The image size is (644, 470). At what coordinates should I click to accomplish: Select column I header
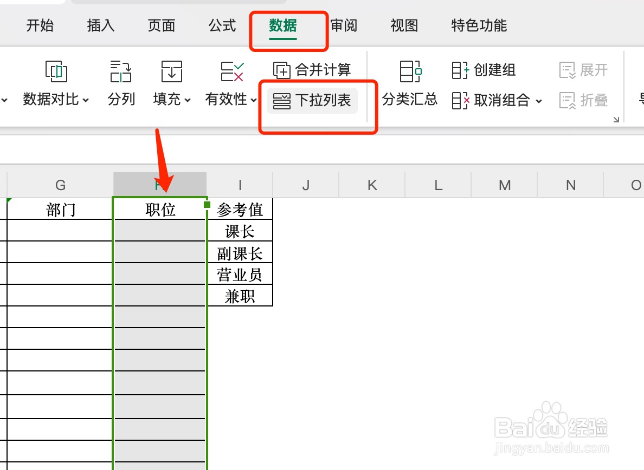(240, 185)
